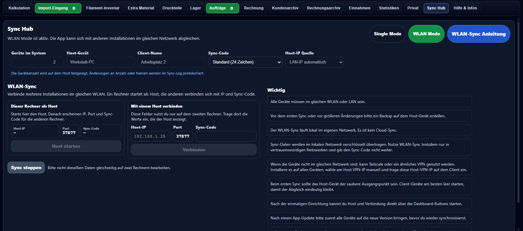The width and height of the screenshot is (523, 231).
Task: Open the WLAN-Sync Anleitung
Action: pos(479,34)
